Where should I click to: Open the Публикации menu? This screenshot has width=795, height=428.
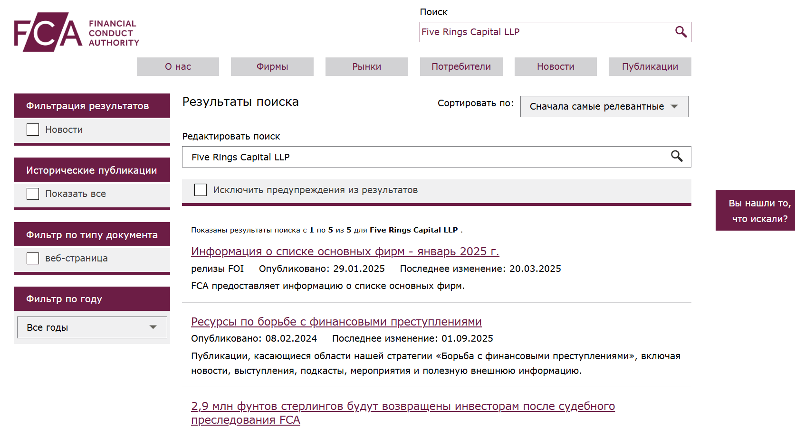click(650, 66)
